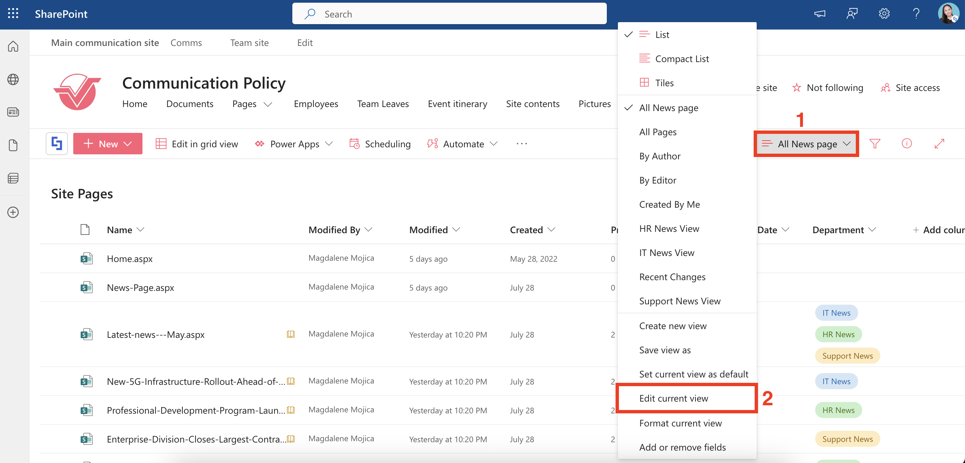
Task: Expand the Pages navigation chevron
Action: 268,104
